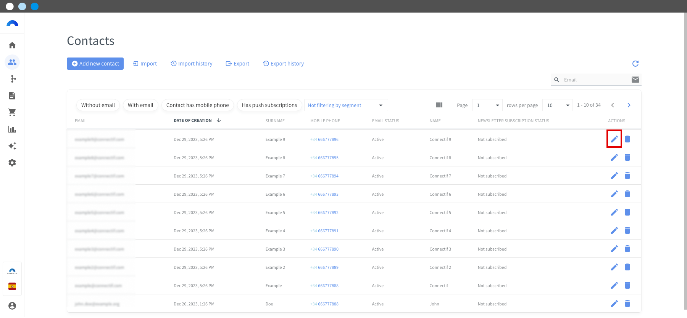Edit the Connectif 2 contact
The height and width of the screenshot is (318, 687).
[614, 267]
